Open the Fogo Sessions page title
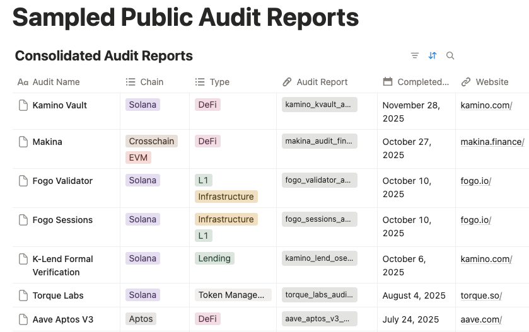 [x=62, y=220]
